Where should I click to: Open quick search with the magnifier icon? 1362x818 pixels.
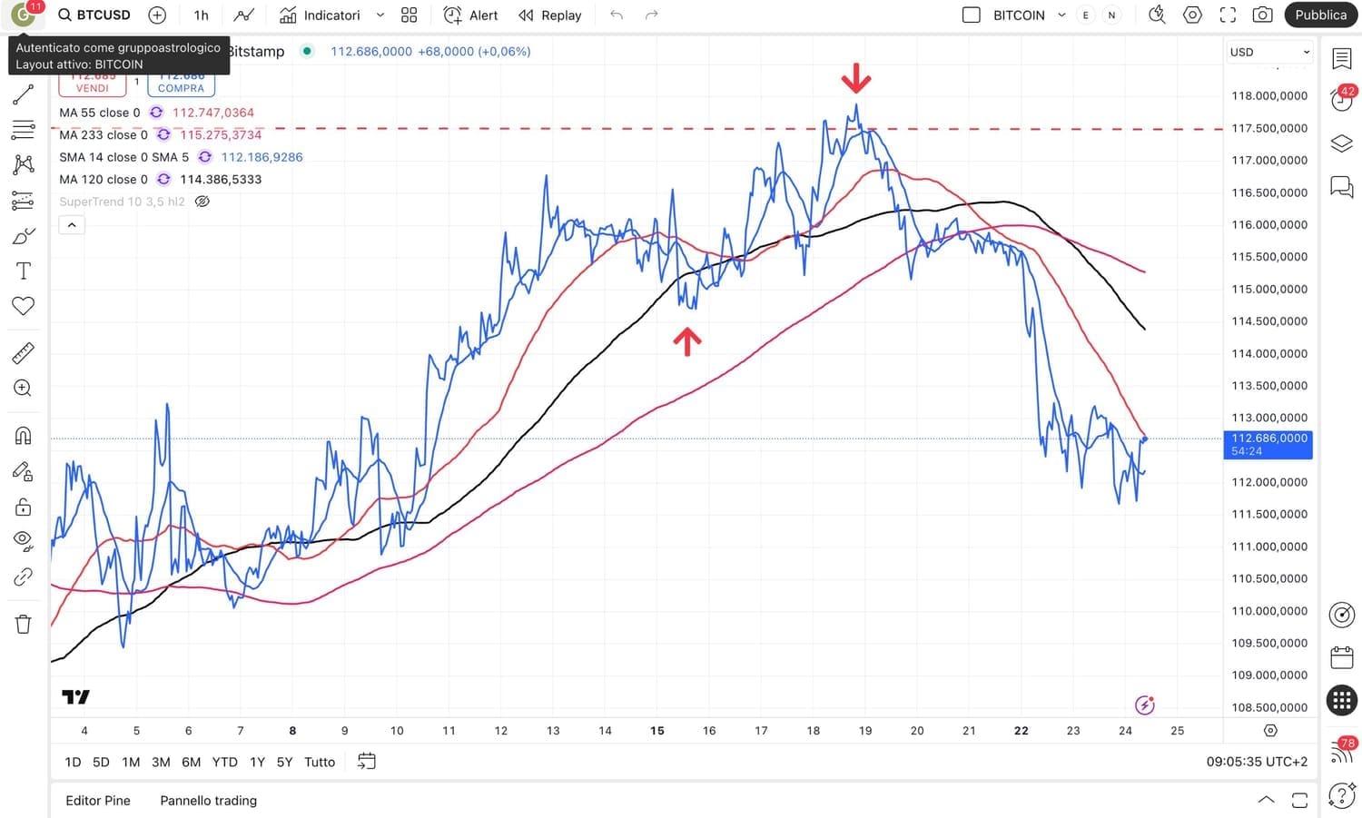[1157, 15]
